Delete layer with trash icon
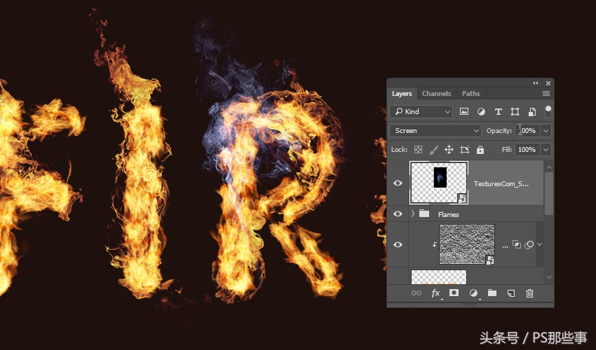Viewport: 596px width, 350px height. click(x=529, y=293)
